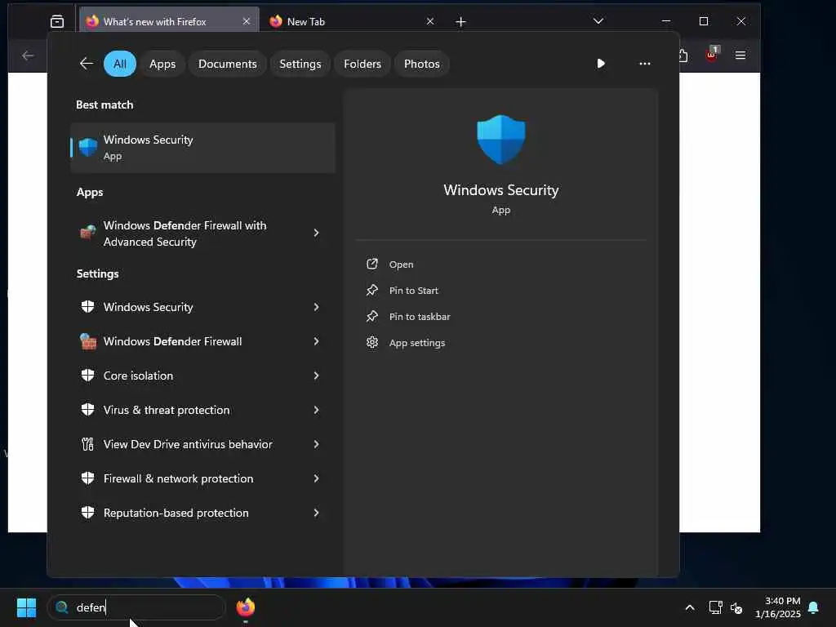The height and width of the screenshot is (627, 836).
Task: Click the View Dev Drive antivirus behavior icon
Action: click(x=88, y=444)
